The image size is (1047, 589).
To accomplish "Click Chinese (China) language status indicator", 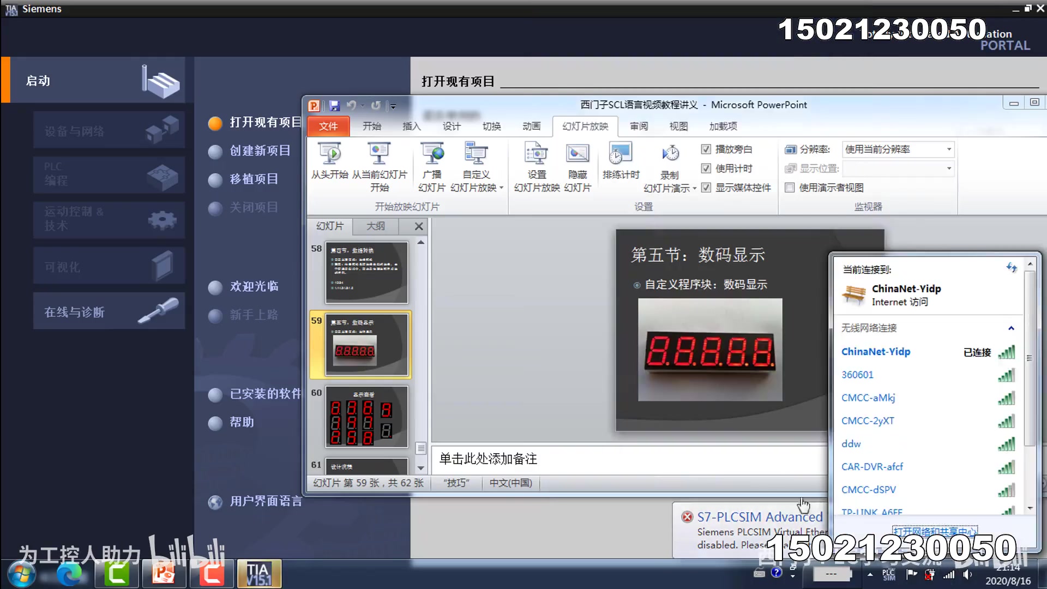I will coord(510,483).
